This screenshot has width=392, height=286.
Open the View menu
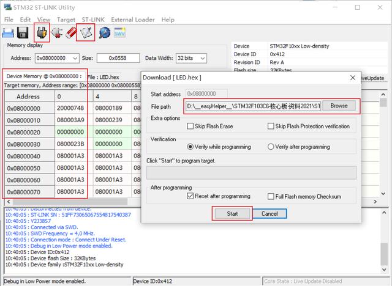pyautogui.click(x=43, y=20)
